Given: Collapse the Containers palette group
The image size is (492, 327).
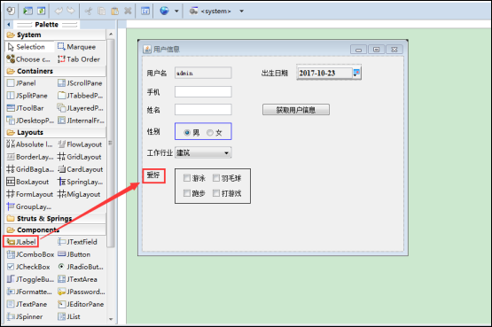Looking at the screenshot, I should tap(56, 71).
